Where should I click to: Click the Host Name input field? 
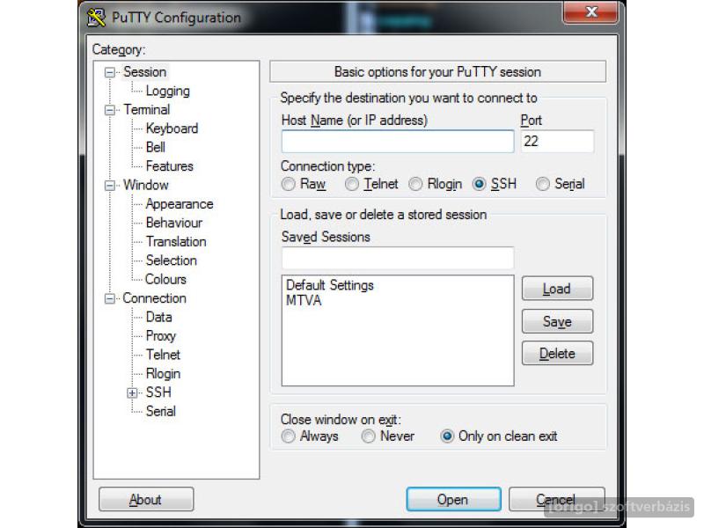coord(398,142)
